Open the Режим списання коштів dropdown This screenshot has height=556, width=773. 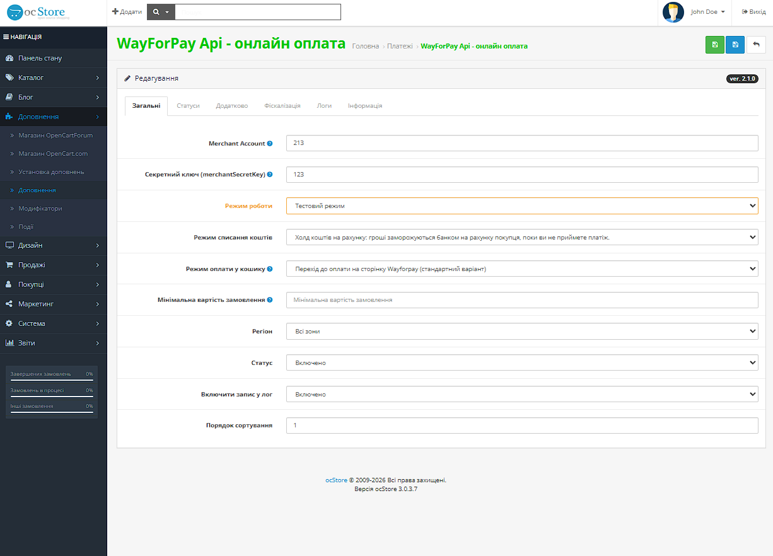[x=522, y=237]
